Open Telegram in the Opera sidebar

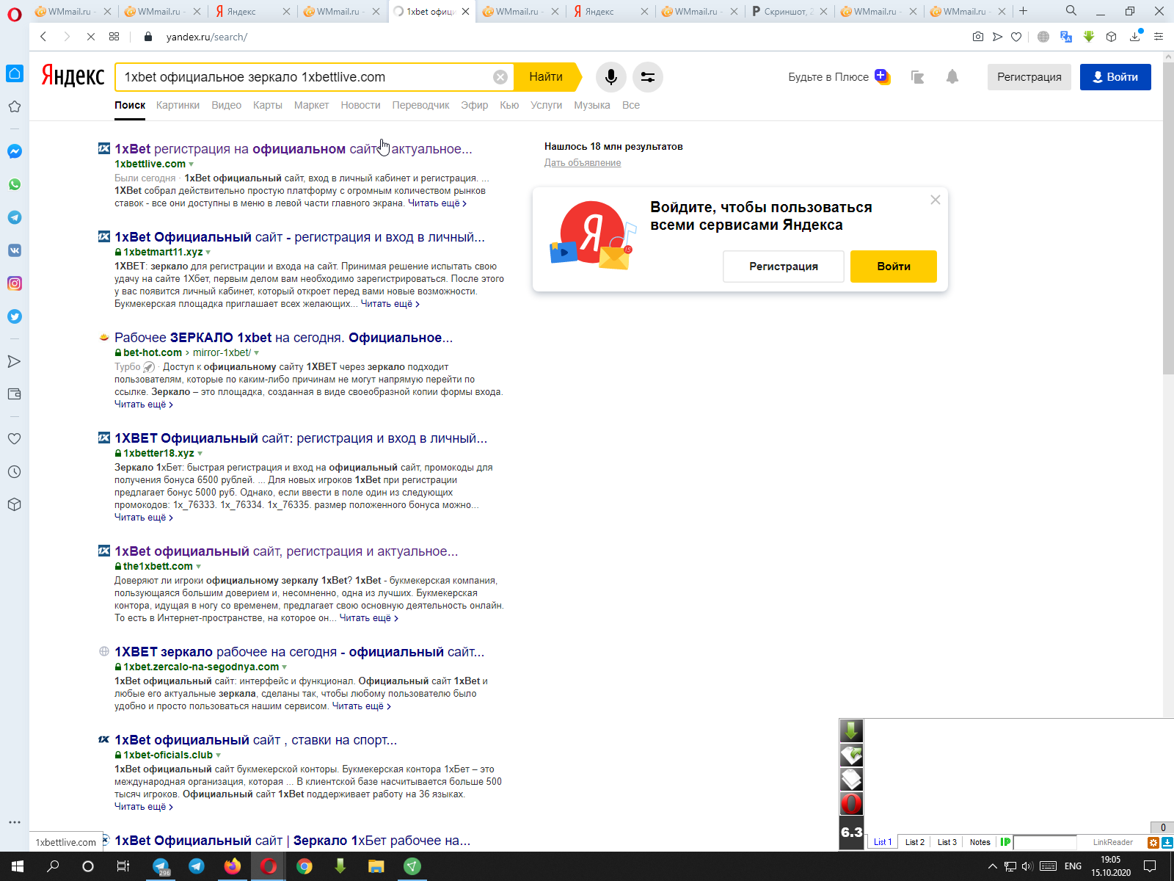point(15,217)
